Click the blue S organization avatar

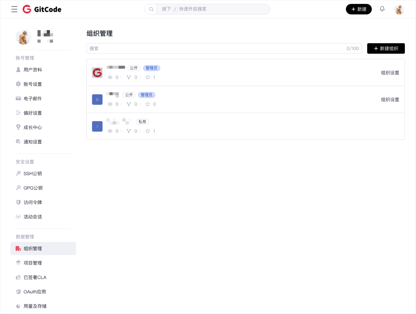point(97,100)
